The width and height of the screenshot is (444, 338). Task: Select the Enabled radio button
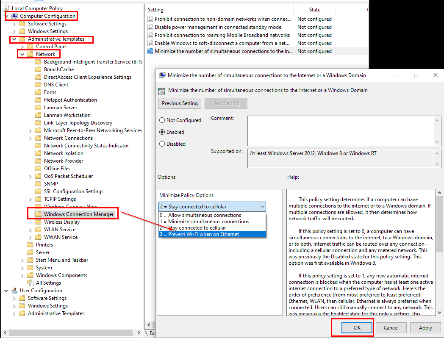pos(162,132)
